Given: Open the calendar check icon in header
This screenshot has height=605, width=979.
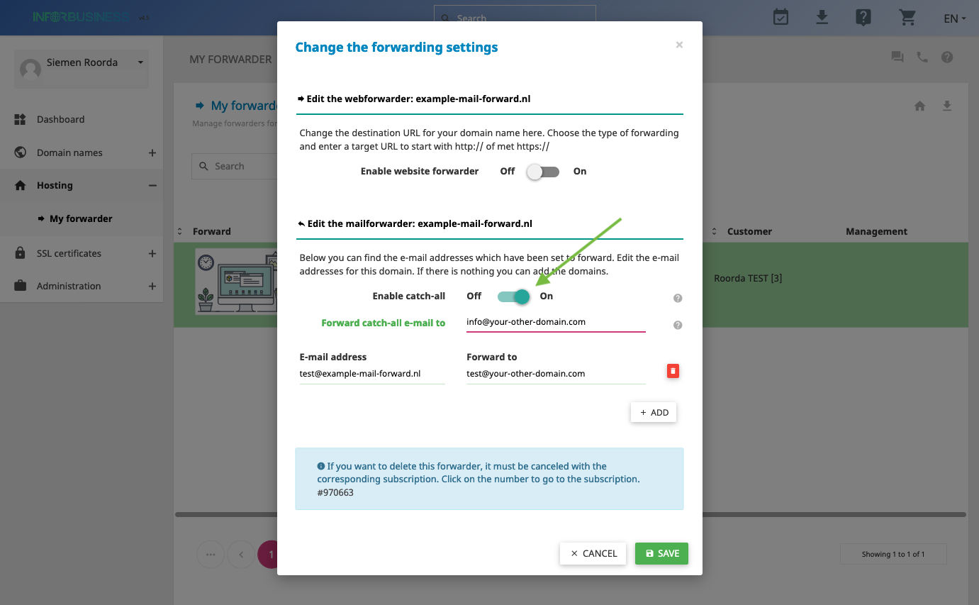Looking at the screenshot, I should pyautogui.click(x=781, y=17).
